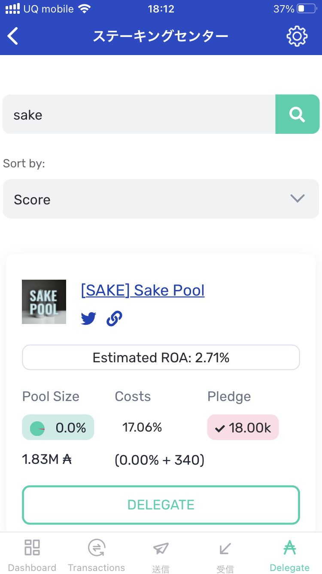Image resolution: width=322 pixels, height=574 pixels.
Task: Open Sake Pool's Twitter icon
Action: tap(88, 318)
